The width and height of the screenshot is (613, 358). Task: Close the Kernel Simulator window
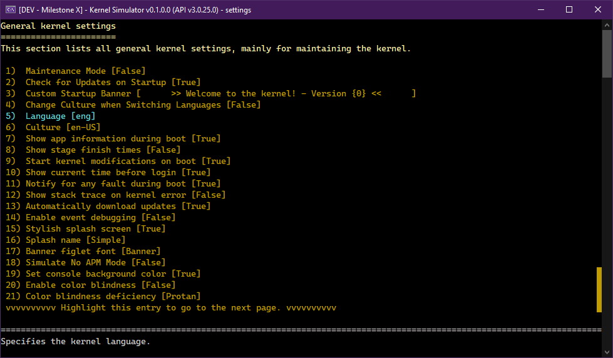[x=597, y=9]
